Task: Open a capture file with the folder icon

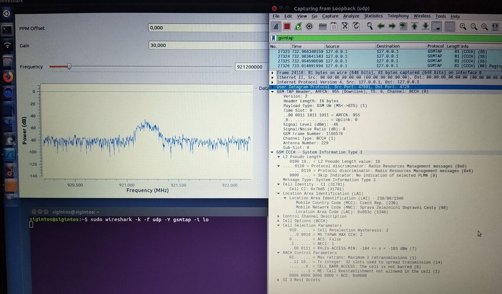Action: tap(323, 26)
